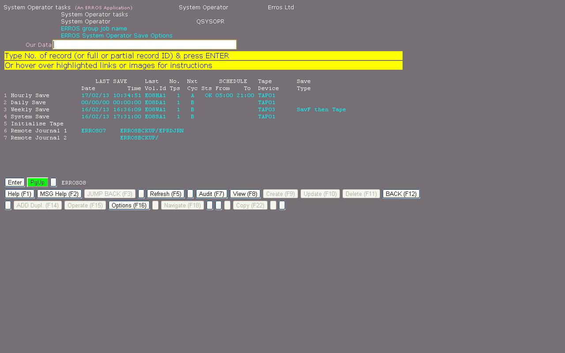The width and height of the screenshot is (565, 353).
Task: Select Initialise Tape option
Action: click(x=37, y=124)
